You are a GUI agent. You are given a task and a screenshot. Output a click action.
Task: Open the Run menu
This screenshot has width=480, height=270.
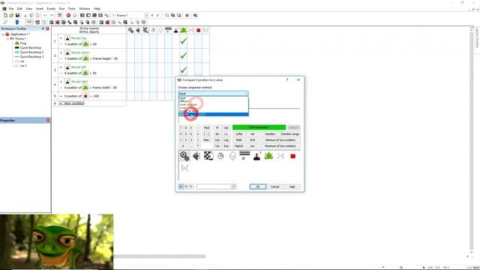61,8
